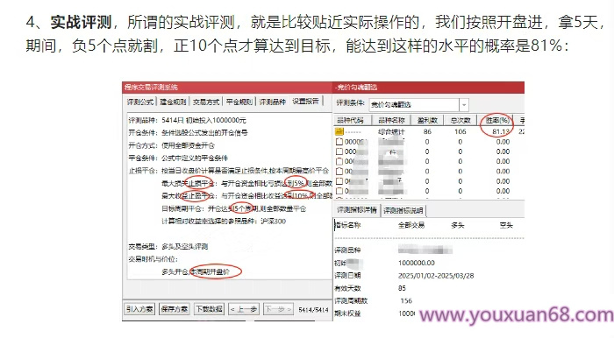Click the 下载数据 button
Screen dimensions: 614x338
210,309
